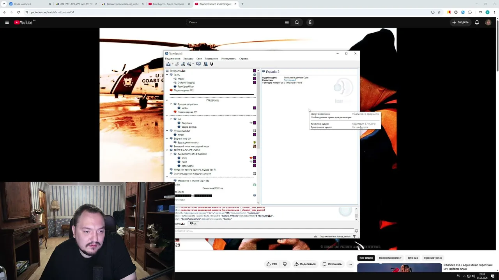Open the YouTube hamburger guide menu
Viewport: 499px width, 280px height.
coord(7,22)
